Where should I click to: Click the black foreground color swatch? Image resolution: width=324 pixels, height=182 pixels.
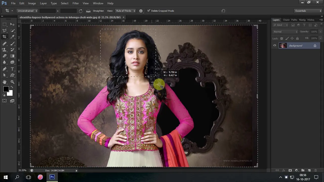coord(6,89)
